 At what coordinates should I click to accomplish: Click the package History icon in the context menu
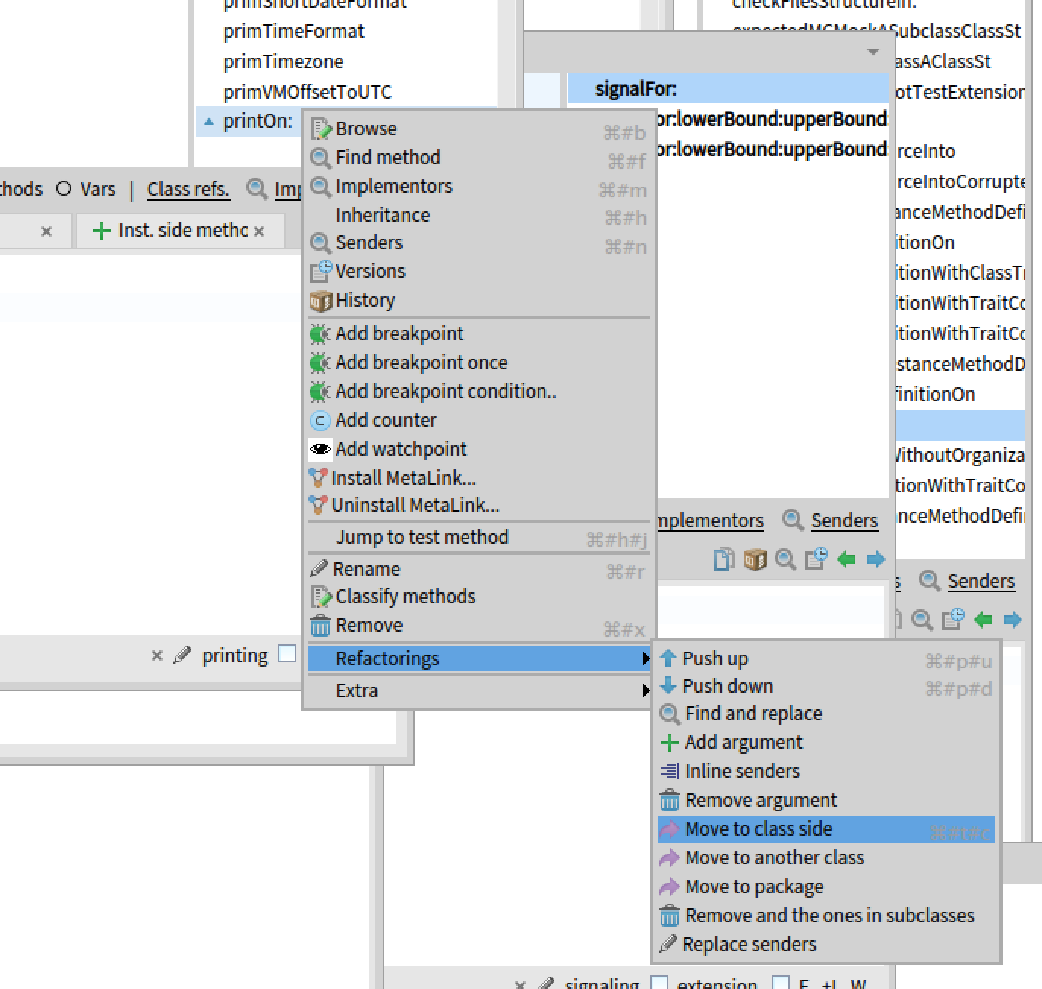click(x=320, y=302)
